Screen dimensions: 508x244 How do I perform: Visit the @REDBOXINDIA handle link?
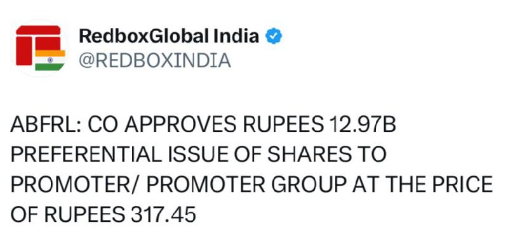click(x=155, y=61)
